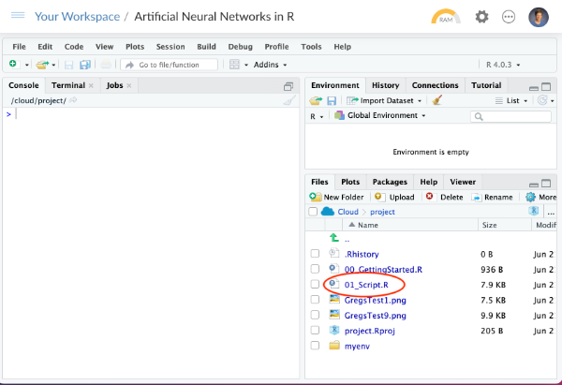Switch to the Packages tab
Screen dimensions: 562x385
(x=390, y=182)
